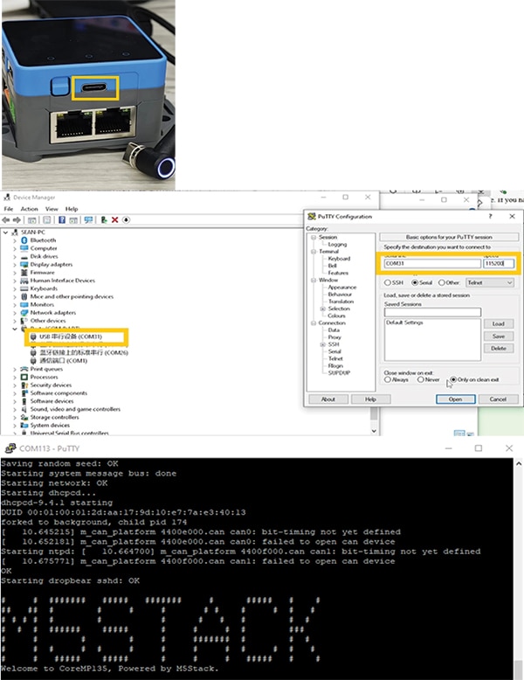Image resolution: width=524 pixels, height=680 pixels.
Task: Click the red X uninstall device icon
Action: click(x=114, y=220)
